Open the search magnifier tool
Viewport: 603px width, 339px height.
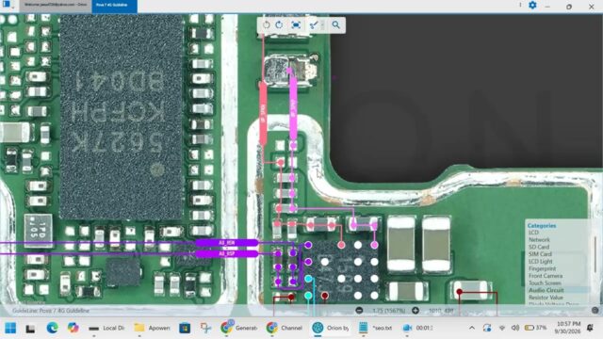336,25
